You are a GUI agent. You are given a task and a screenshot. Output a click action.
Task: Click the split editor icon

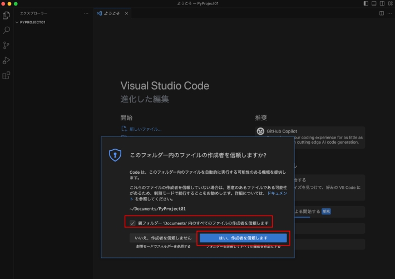pyautogui.click(x=382, y=13)
